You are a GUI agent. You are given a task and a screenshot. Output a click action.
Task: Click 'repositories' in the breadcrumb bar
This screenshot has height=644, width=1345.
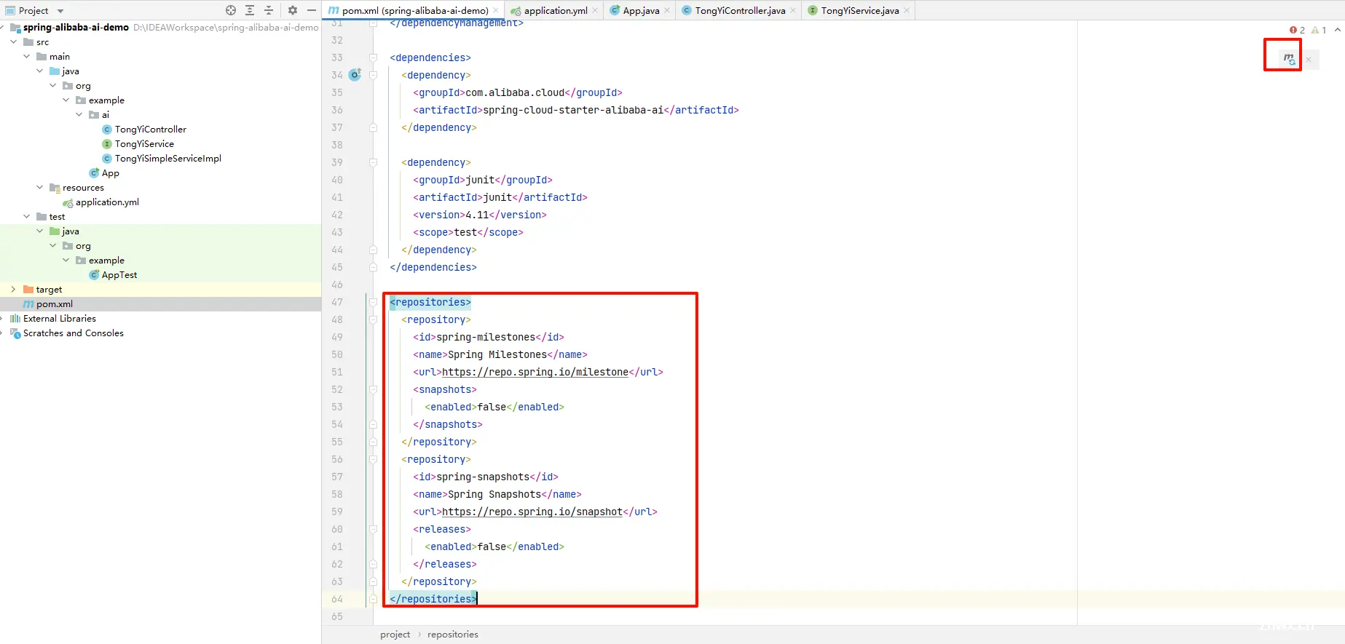[453, 635]
